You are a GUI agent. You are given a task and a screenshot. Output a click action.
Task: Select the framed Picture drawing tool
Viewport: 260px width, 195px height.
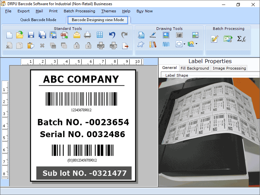pos(166,35)
